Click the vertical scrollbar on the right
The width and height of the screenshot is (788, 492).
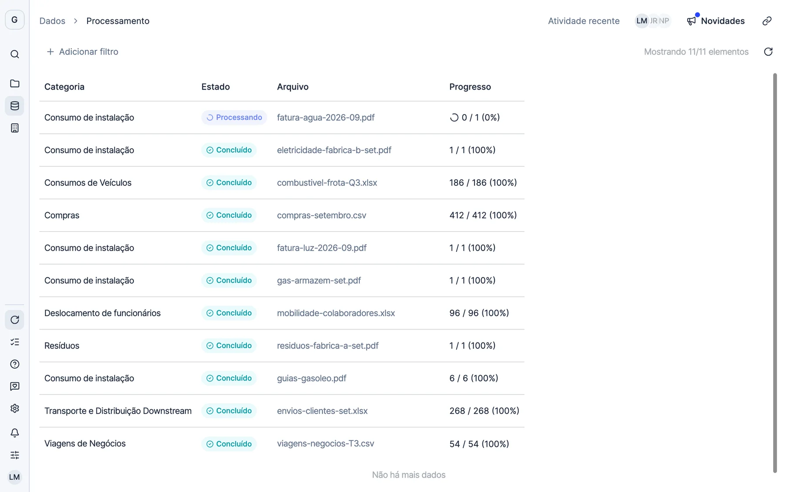[775, 273]
